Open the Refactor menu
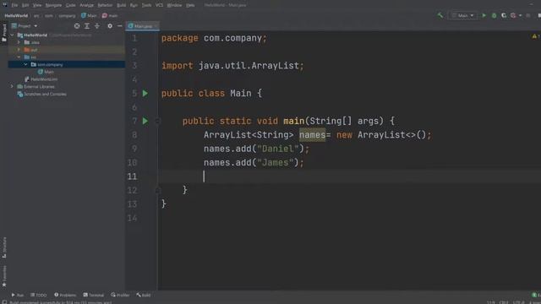The image size is (541, 304). 105,5
